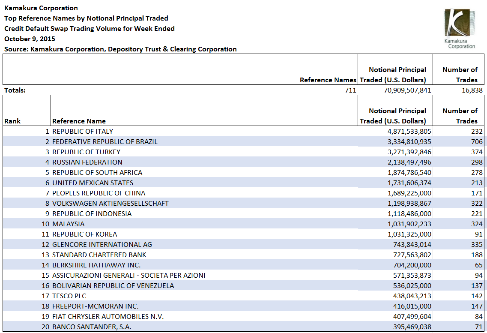Select Standard Chartered's notional 727,563,802
487x333 pixels.
pos(412,255)
